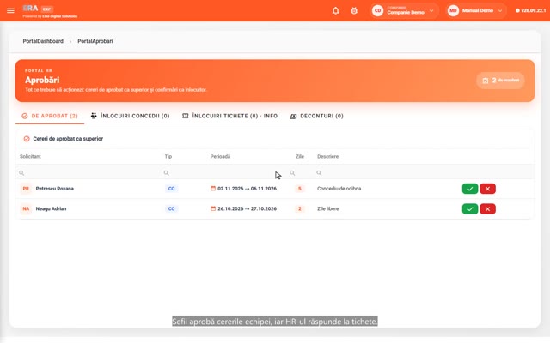Focus the Tip filter search field

184,173
